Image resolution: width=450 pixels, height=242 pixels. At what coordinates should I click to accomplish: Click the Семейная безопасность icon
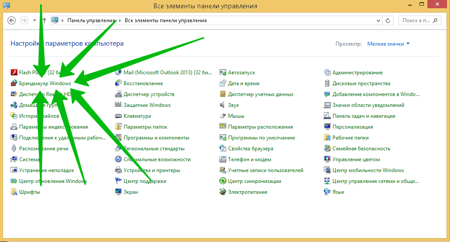coord(327,149)
